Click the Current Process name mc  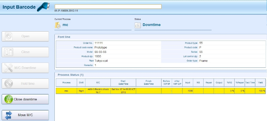(x=65, y=25)
